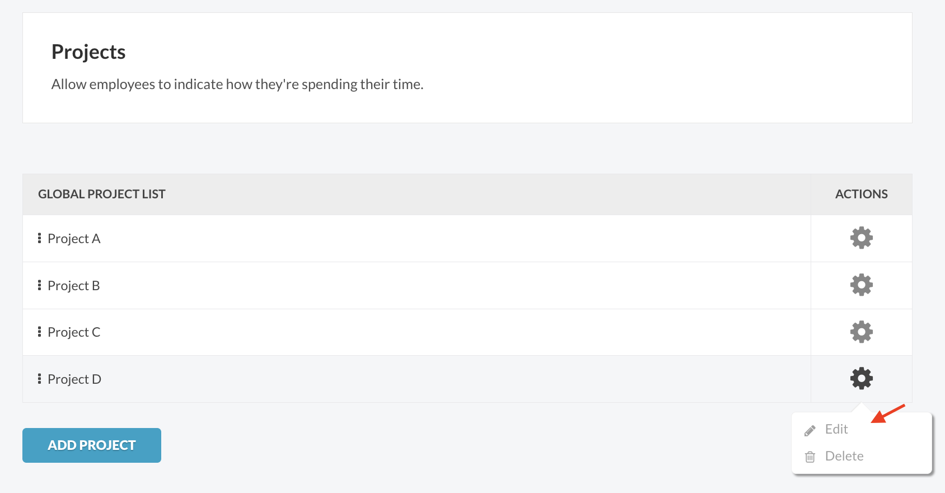This screenshot has width=945, height=493.
Task: Open the gear actions for Project A
Action: [861, 238]
